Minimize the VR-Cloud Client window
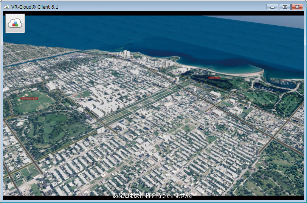Image resolution: width=307 pixels, height=203 pixels. click(272, 7)
